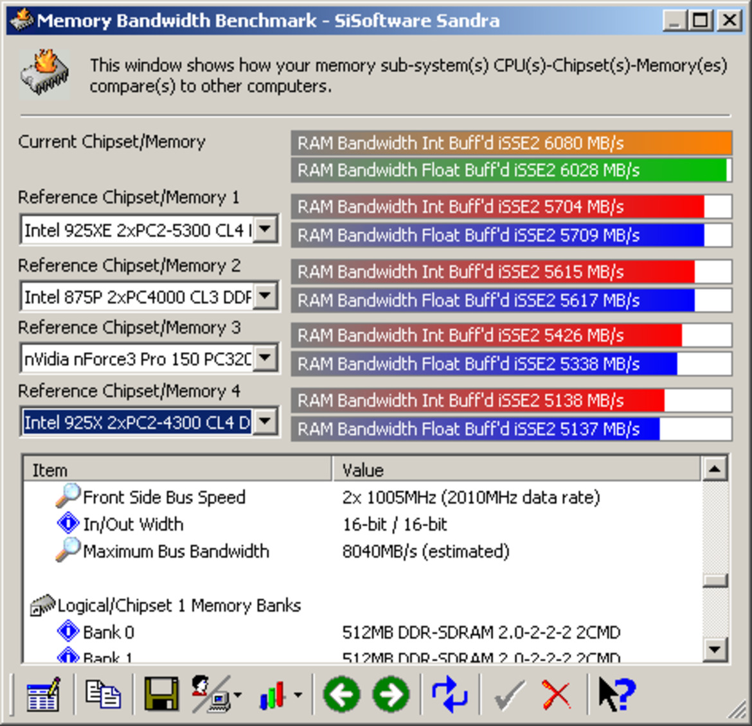Click info icon beside In/Out Width
The height and width of the screenshot is (726, 752).
point(68,523)
